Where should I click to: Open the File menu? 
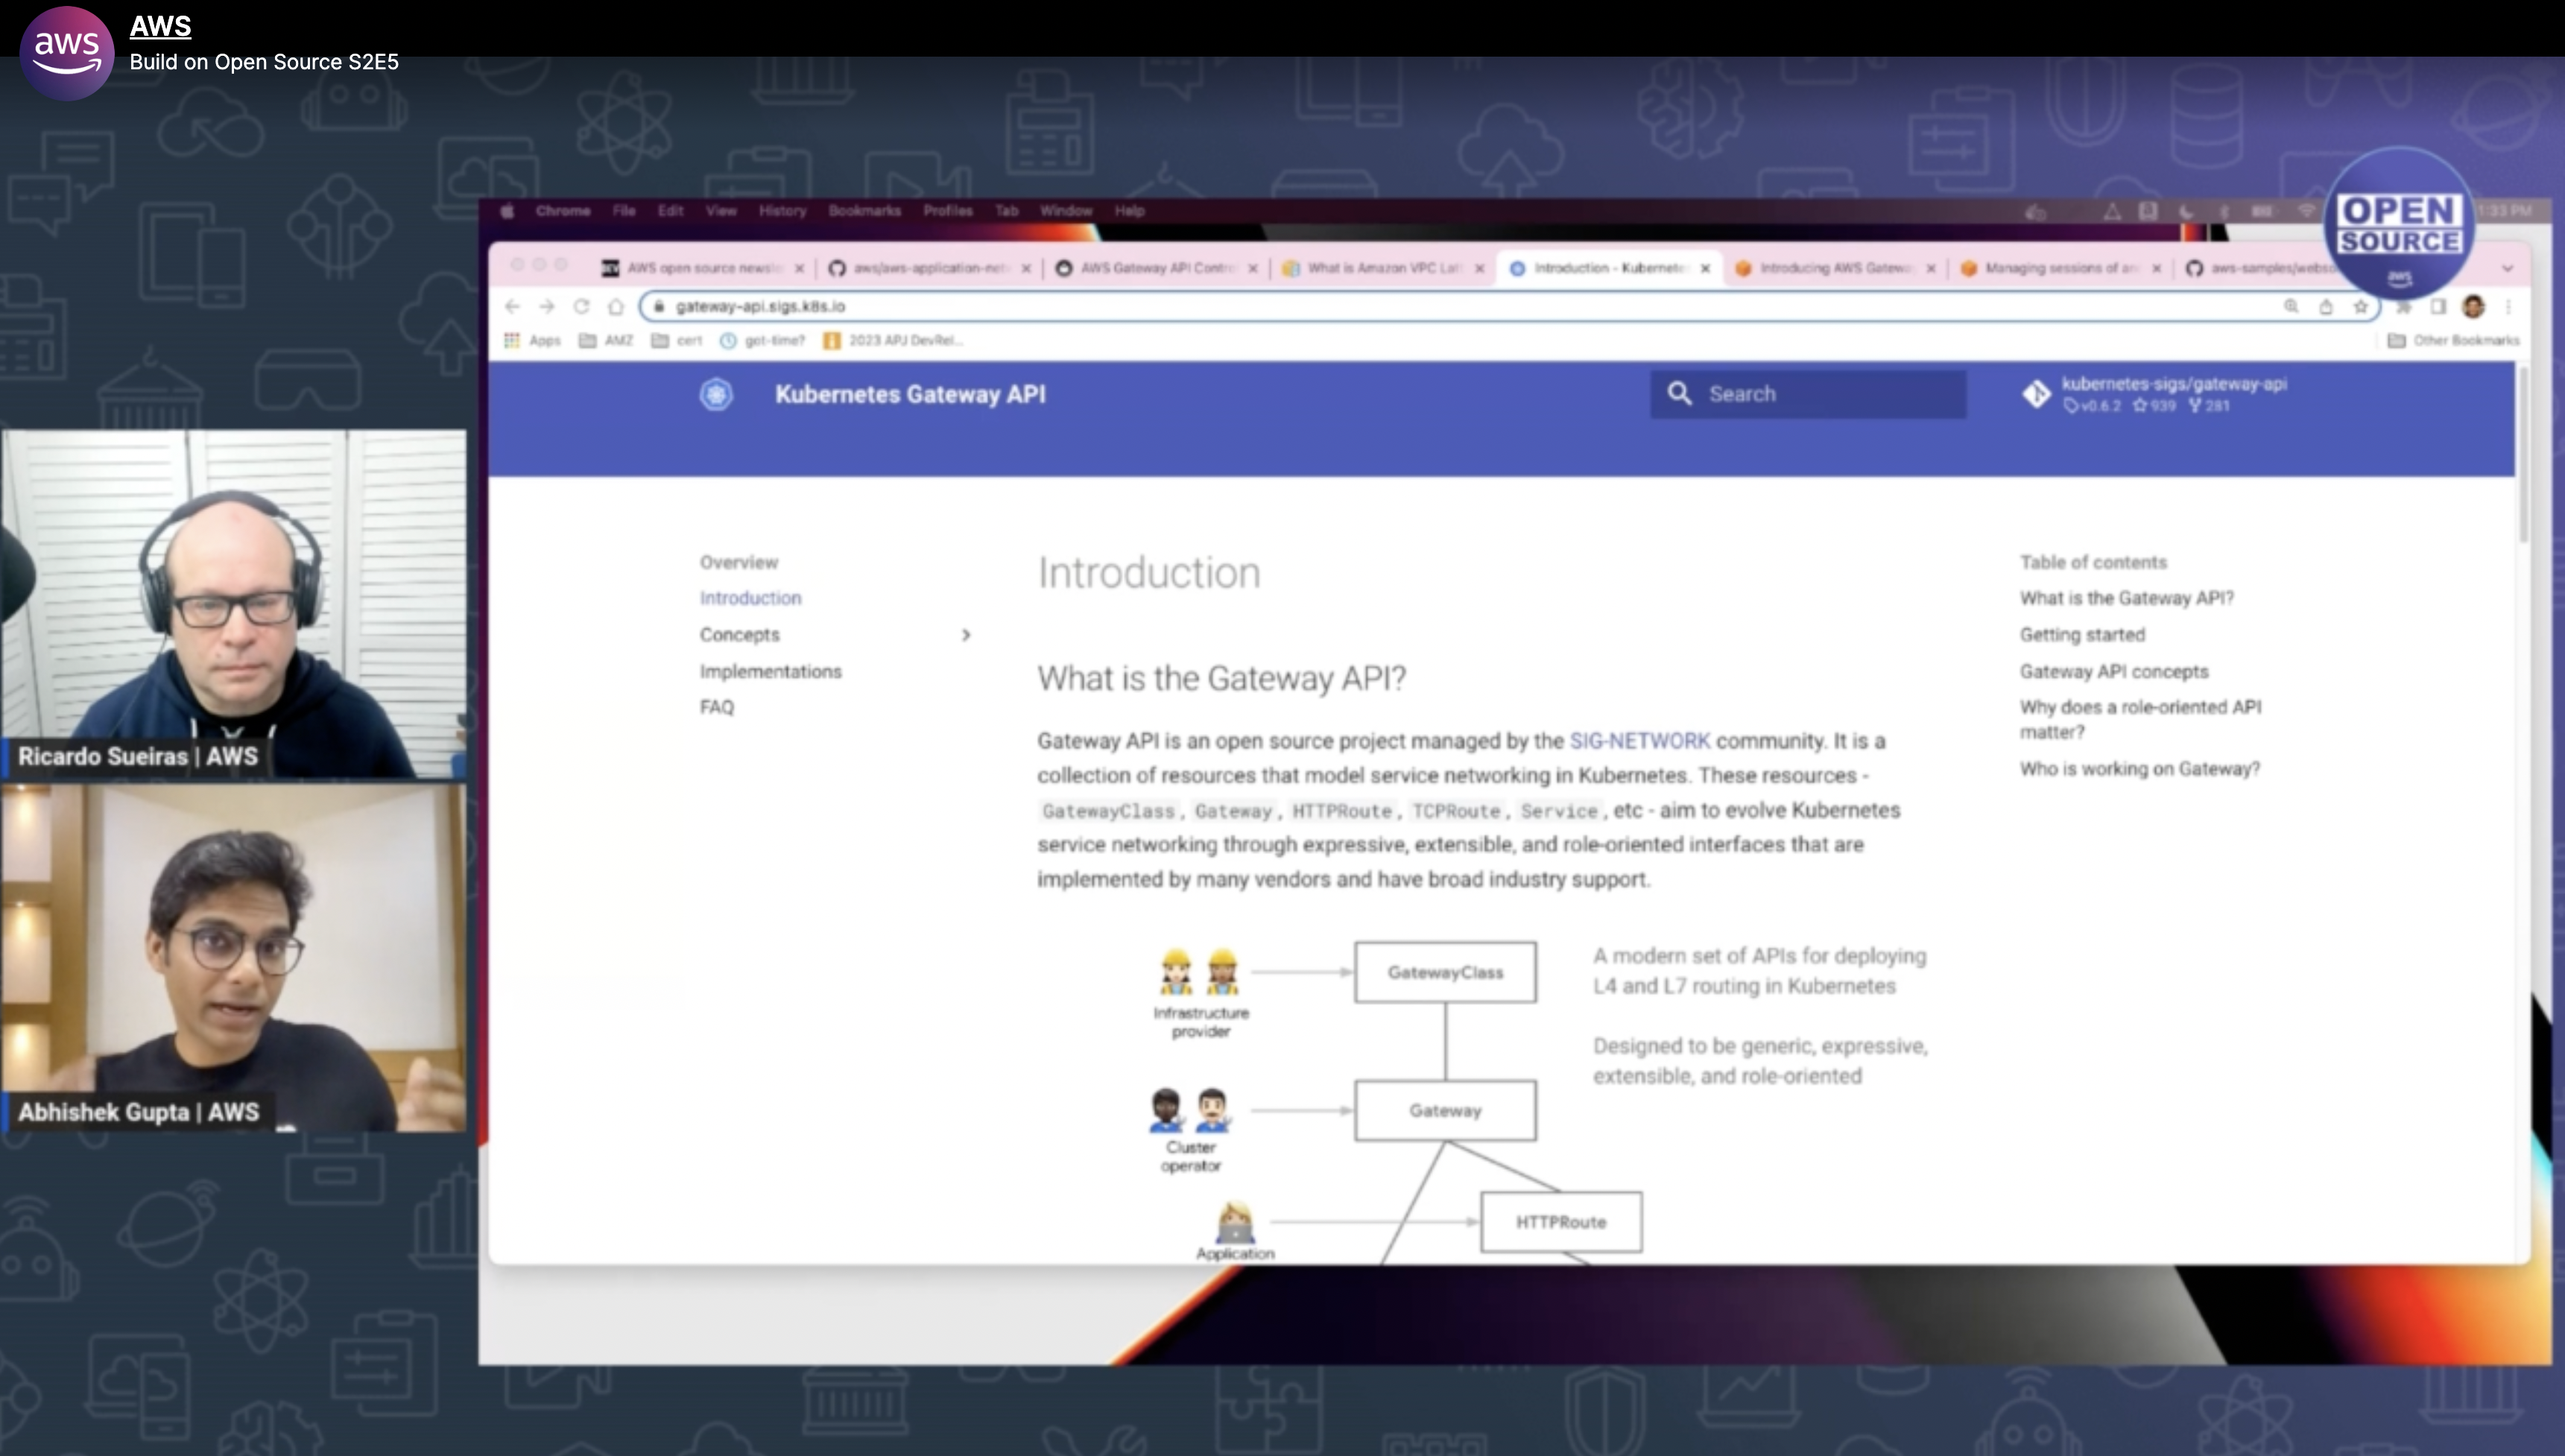click(624, 211)
